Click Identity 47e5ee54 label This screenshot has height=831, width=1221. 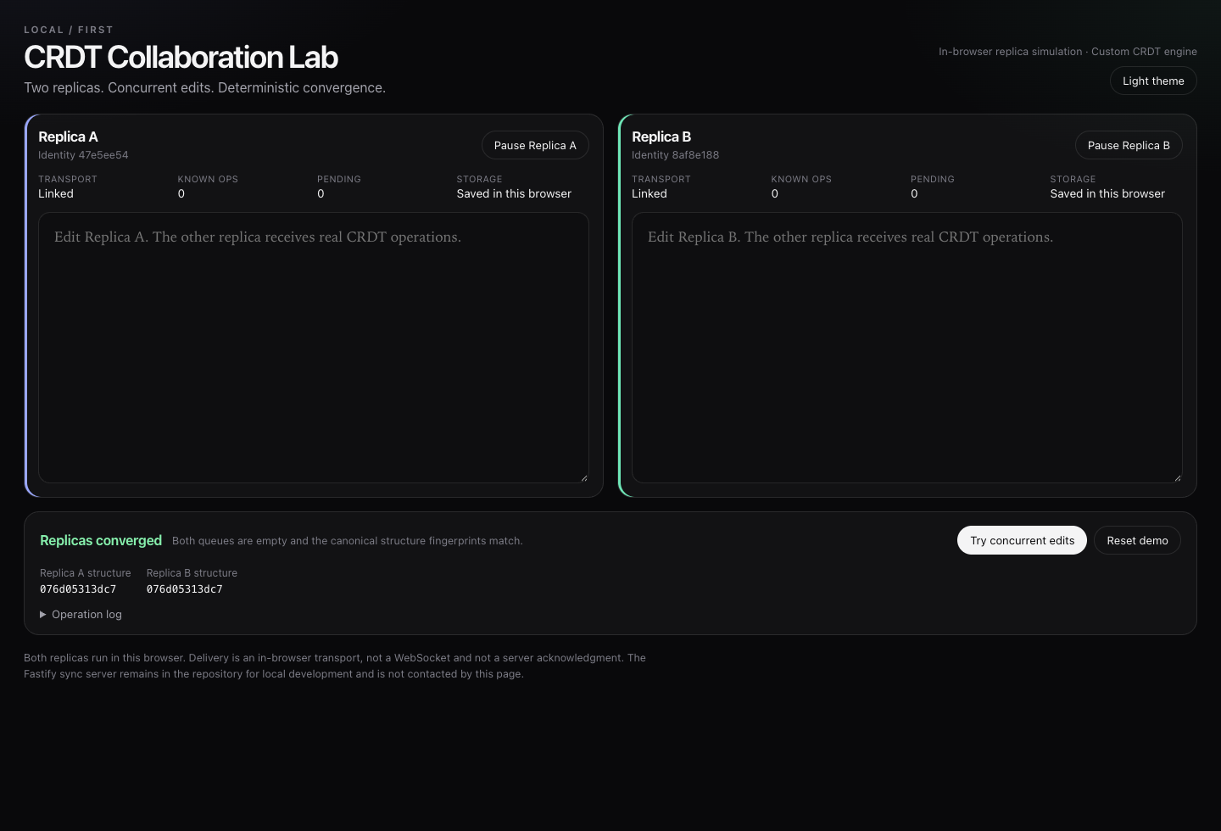coord(83,155)
